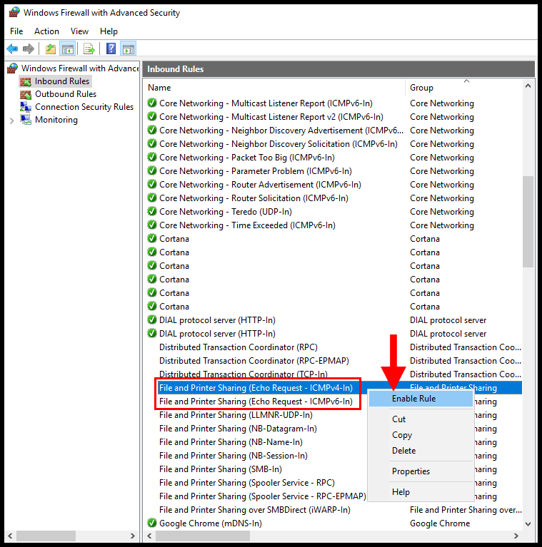Choose Enable Rule from the context menu
Viewport: 542px width, 547px height.
[x=421, y=399]
